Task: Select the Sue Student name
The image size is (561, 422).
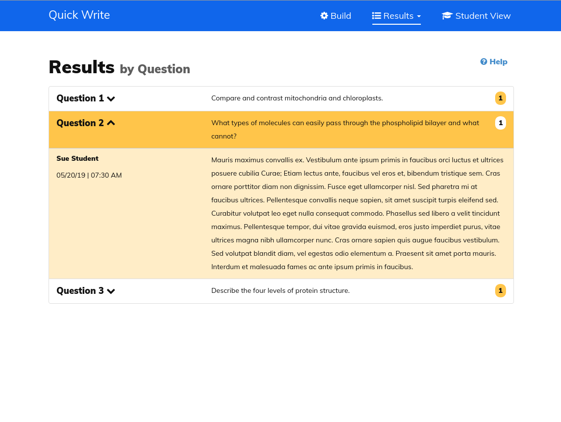Action: click(77, 159)
